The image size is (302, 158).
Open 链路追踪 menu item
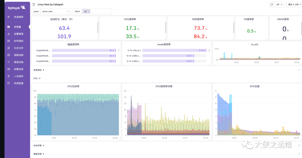[x=18, y=55]
